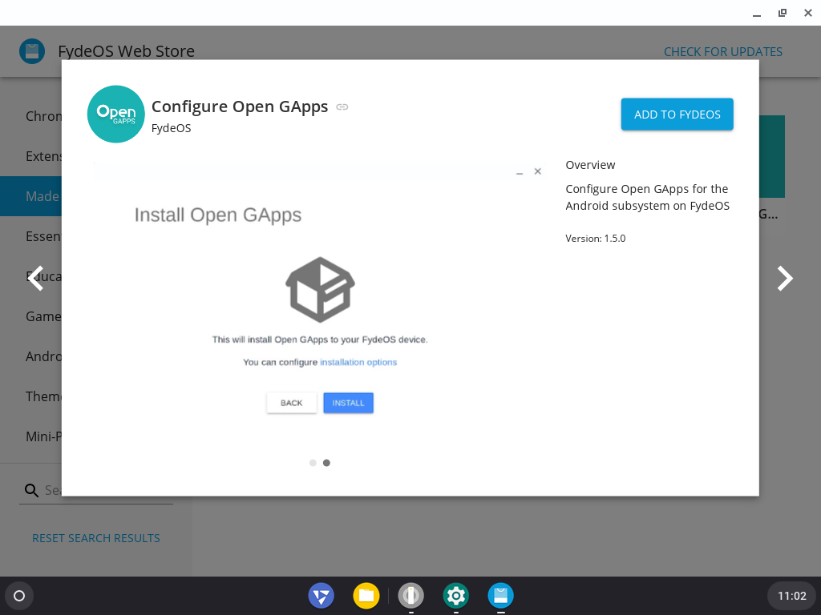This screenshot has height=615, width=821.
Task: Go to the previous app with left arrow
Action: click(x=36, y=278)
